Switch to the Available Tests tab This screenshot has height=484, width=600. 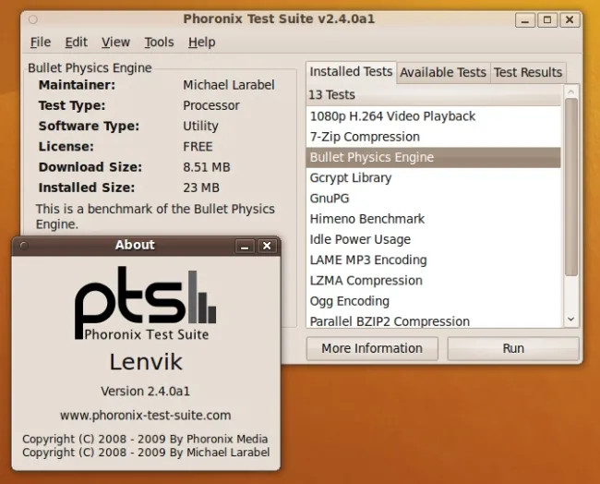[443, 72]
